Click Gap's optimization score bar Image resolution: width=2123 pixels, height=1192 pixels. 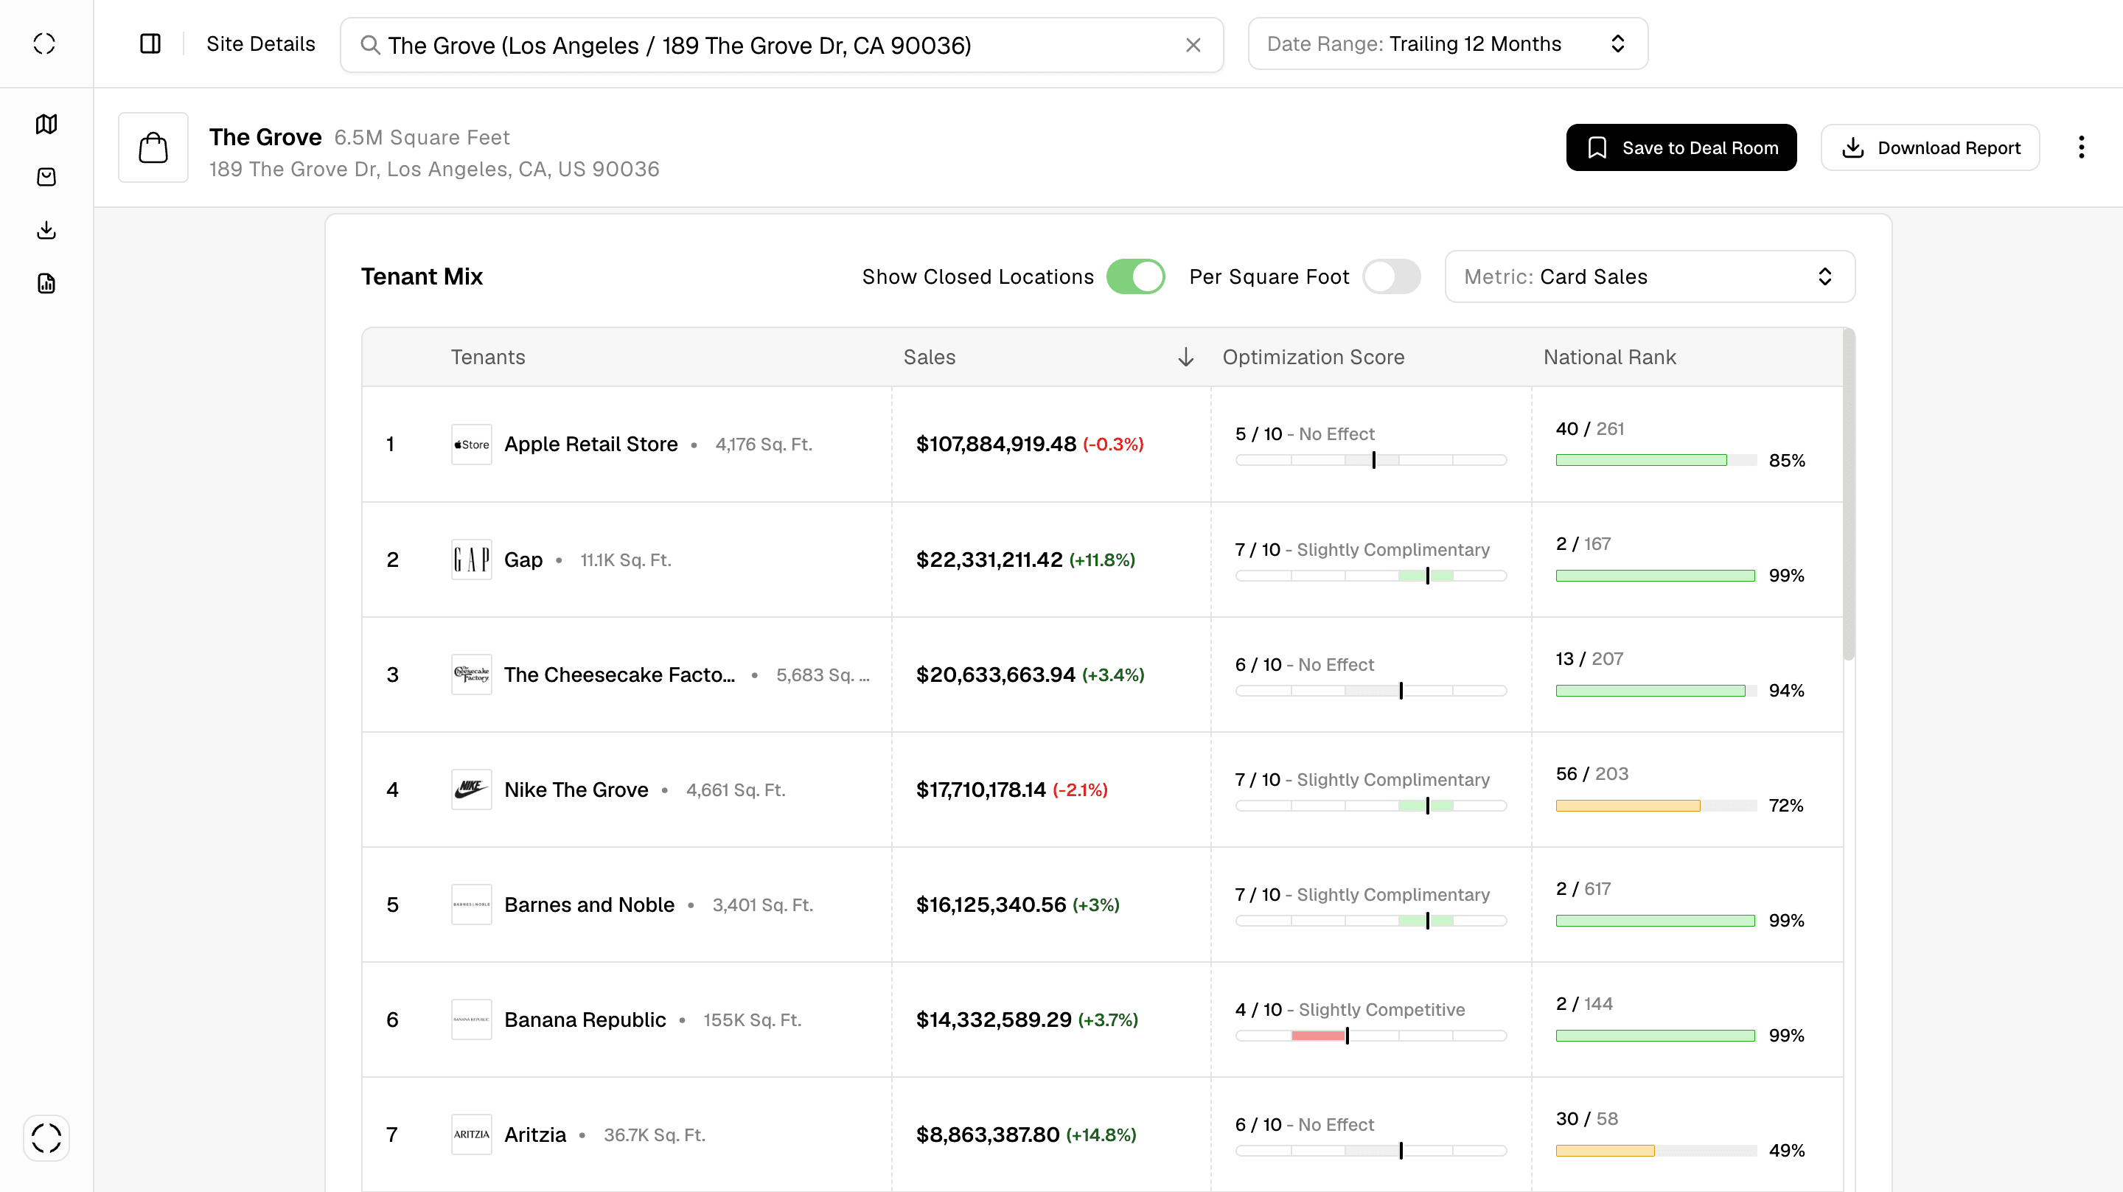1370,576
